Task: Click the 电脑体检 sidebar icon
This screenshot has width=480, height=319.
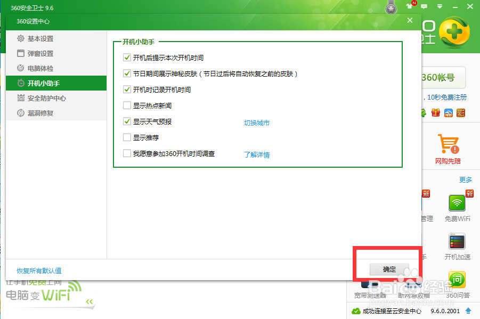Action: click(x=20, y=68)
